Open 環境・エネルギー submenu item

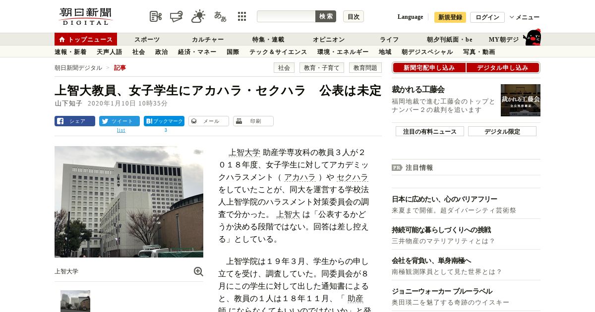point(343,52)
